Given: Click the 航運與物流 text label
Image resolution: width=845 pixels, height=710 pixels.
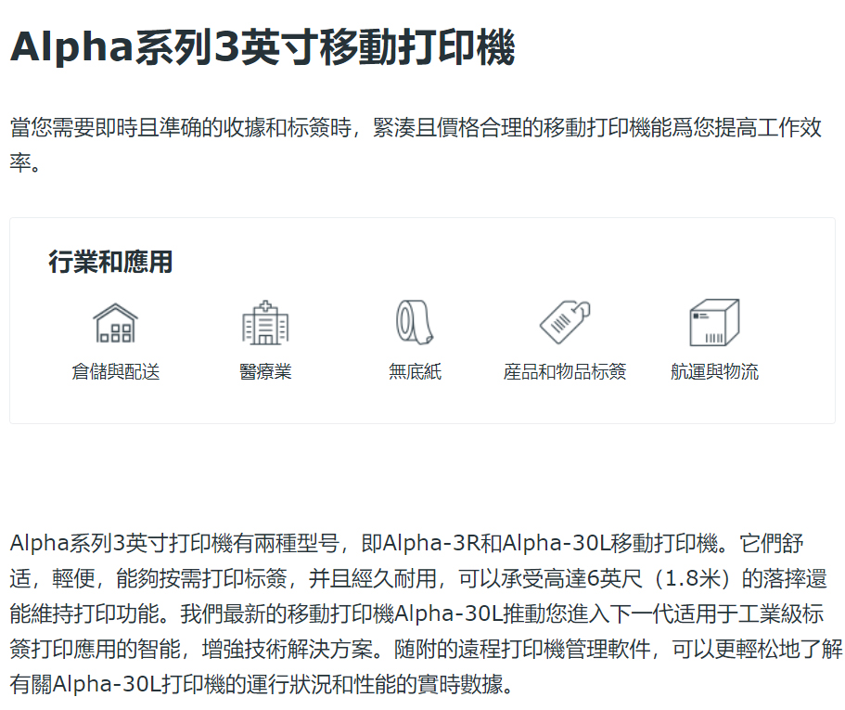Looking at the screenshot, I should [x=714, y=372].
